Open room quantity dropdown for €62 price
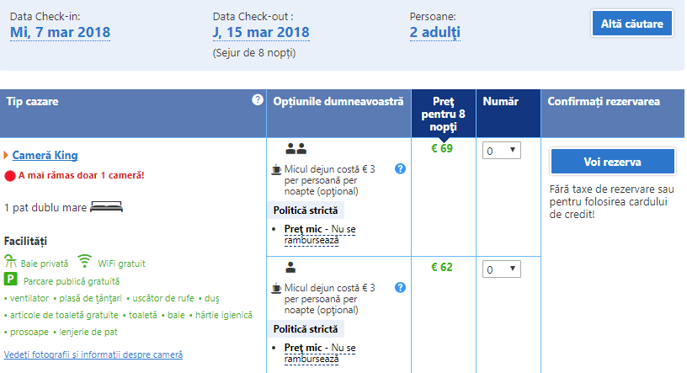687x373 pixels. point(503,270)
